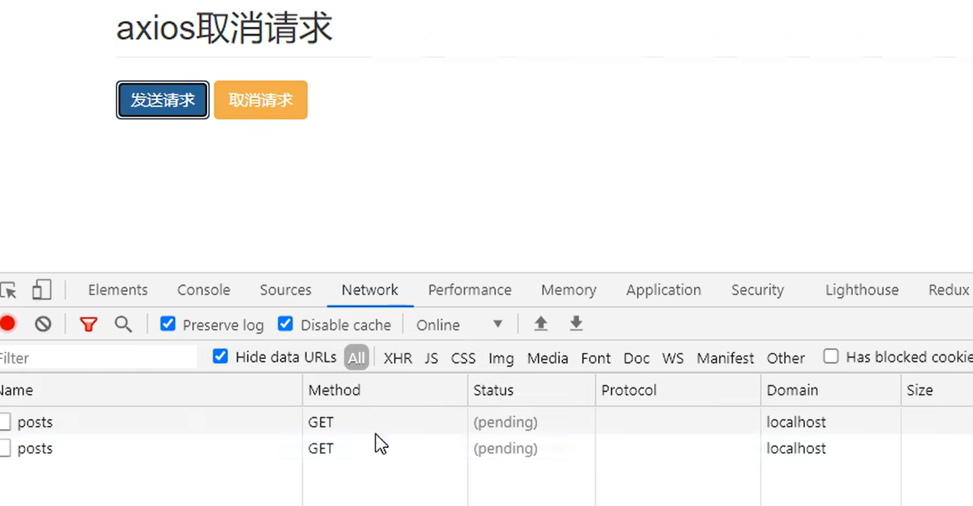This screenshot has width=973, height=506.
Task: Select the XHR request filter
Action: click(397, 358)
